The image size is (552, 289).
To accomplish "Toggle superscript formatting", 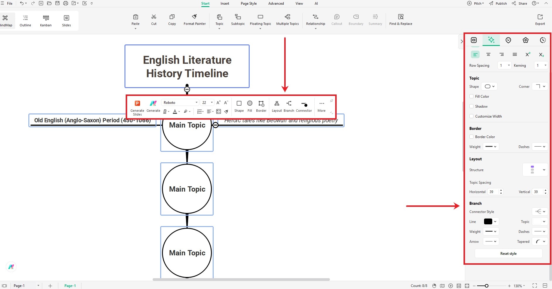I will pyautogui.click(x=528, y=54).
